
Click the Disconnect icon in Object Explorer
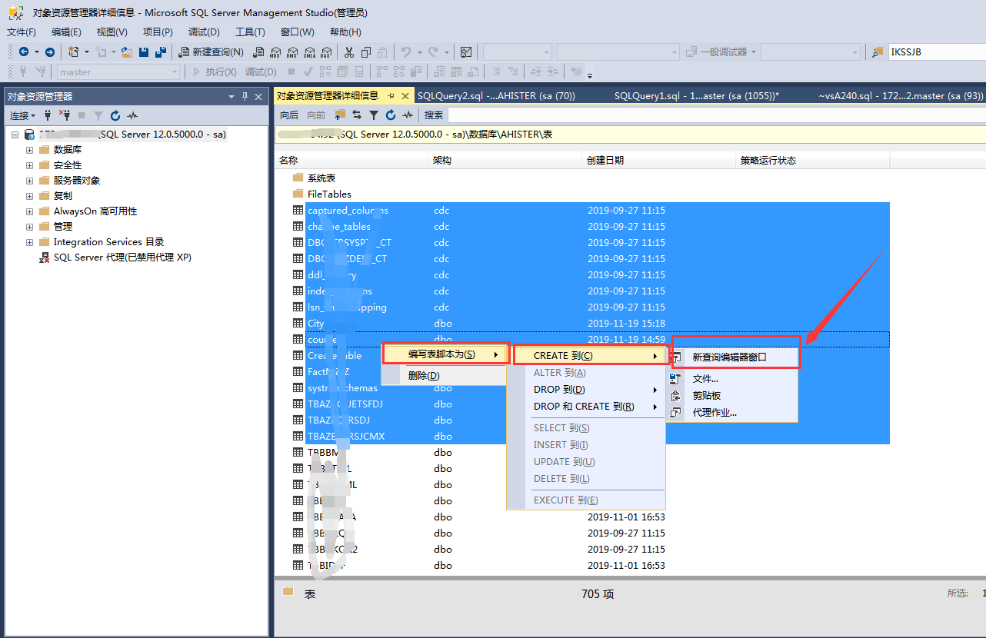[x=65, y=115]
